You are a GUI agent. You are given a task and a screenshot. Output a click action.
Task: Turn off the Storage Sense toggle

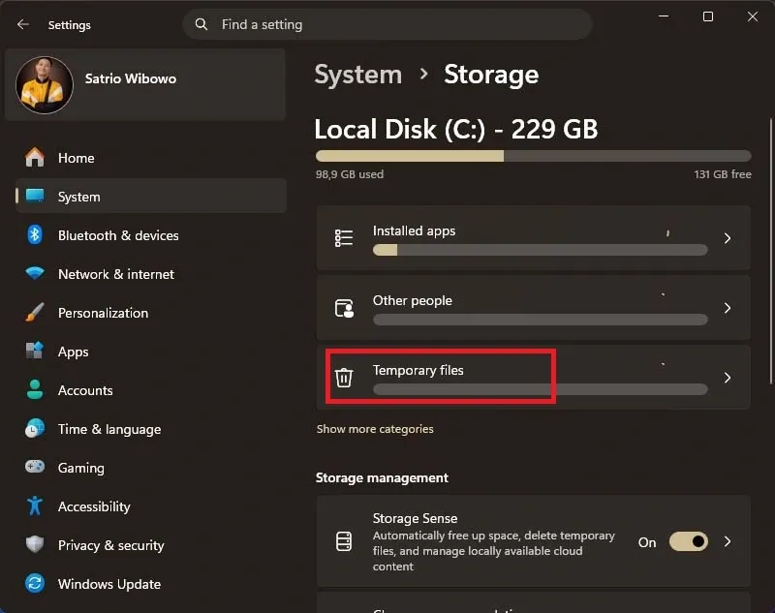click(689, 542)
